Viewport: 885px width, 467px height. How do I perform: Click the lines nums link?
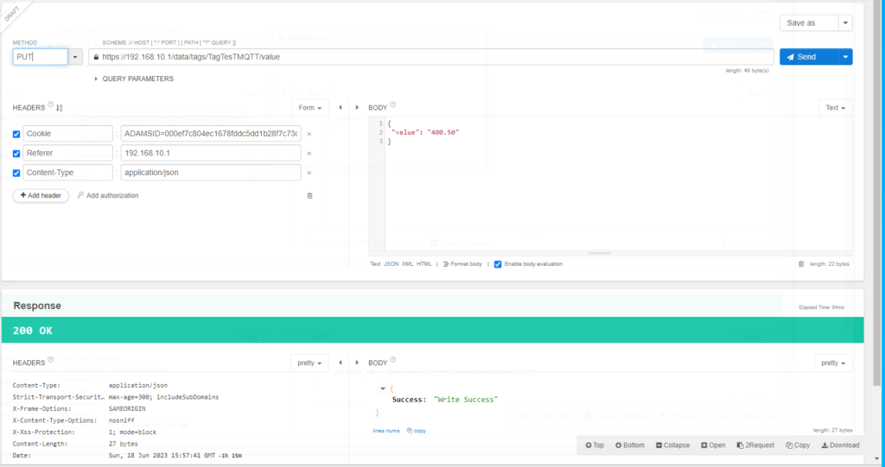coord(386,431)
